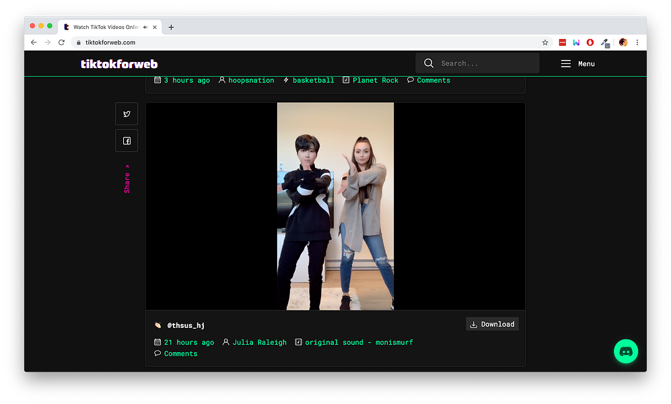Toggle the bookmark star in the address bar

pos(545,42)
